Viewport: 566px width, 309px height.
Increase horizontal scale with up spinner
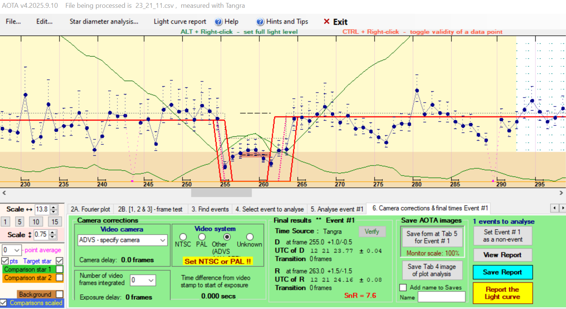coord(54,207)
